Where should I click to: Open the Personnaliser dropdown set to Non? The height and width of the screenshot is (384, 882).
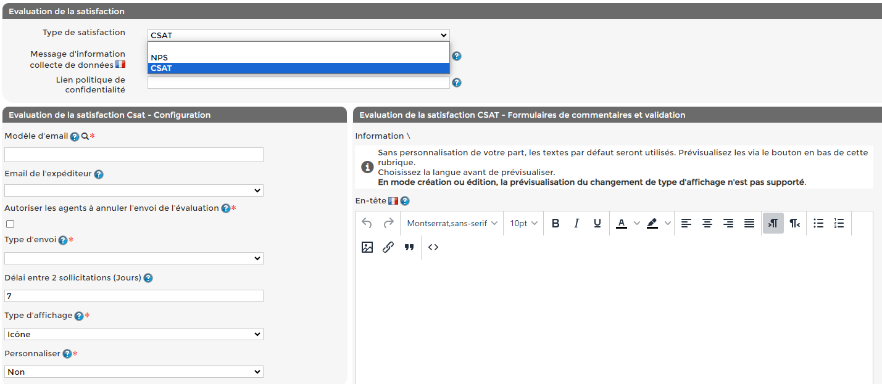(134, 372)
